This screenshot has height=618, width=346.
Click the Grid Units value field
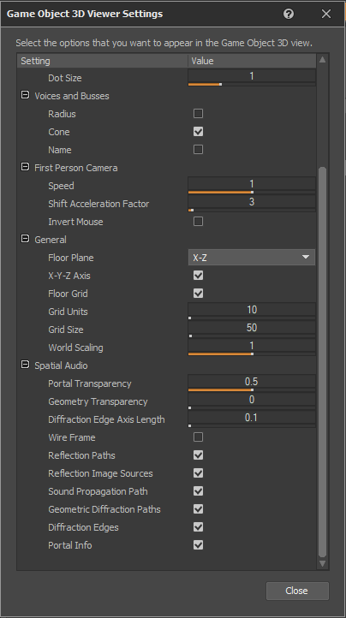[x=251, y=309]
